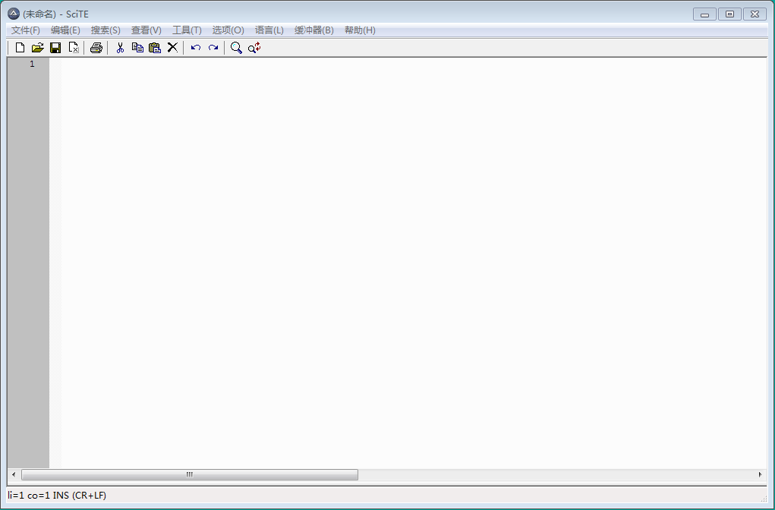Paste from clipboard using the toolbar icon
Viewport: 775px width, 510px height.
(155, 48)
